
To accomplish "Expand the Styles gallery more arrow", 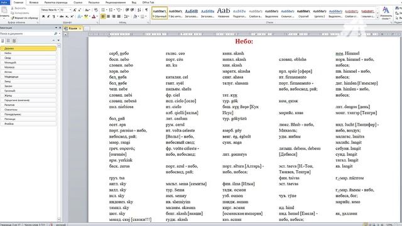I will pyautogui.click(x=378, y=18).
